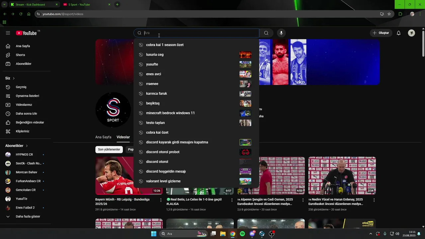
Task: Select Son yüklenenler filter chip
Action: click(109, 149)
